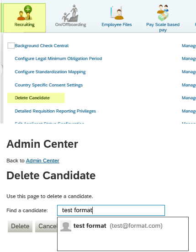Open Background Check Central link

(42, 46)
